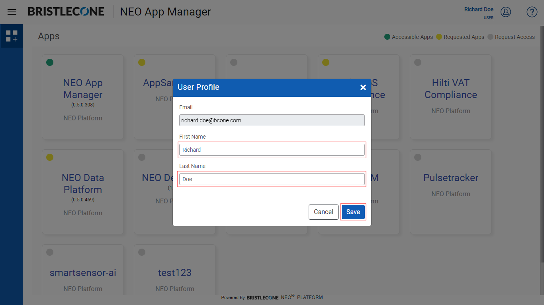This screenshot has height=305, width=544.
Task: Click the add apps sidebar icon
Action: [x=12, y=36]
